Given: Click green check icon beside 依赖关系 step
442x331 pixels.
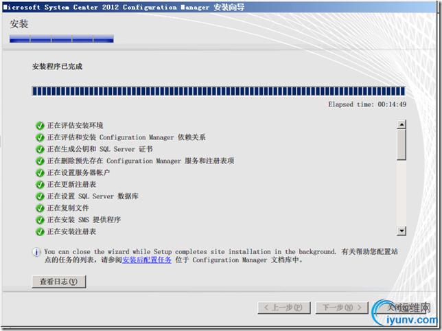Looking at the screenshot, I should point(40,137).
